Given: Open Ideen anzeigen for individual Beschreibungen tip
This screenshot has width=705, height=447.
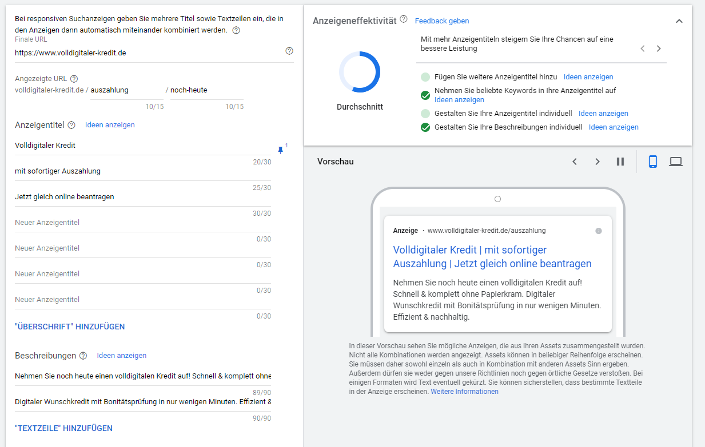Looking at the screenshot, I should pos(614,127).
